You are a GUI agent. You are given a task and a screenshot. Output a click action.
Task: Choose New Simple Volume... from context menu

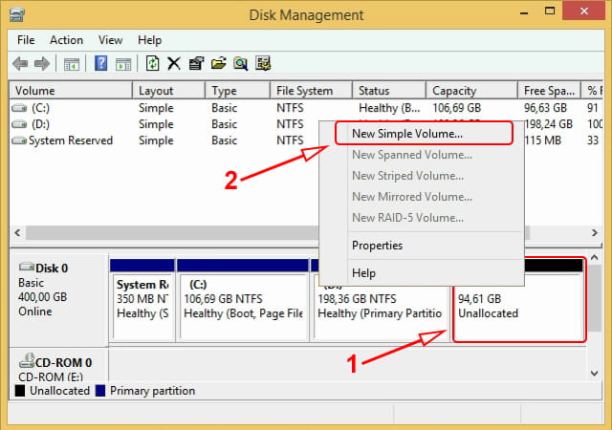[x=424, y=134]
